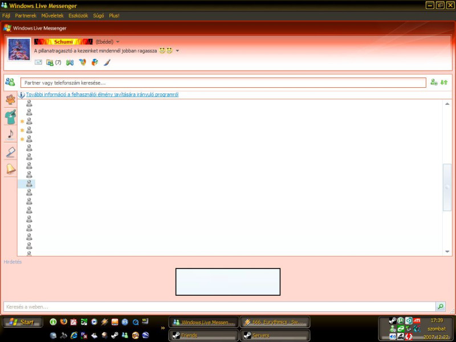Click the info icon beside the program link
The image size is (456, 342).
click(x=22, y=95)
